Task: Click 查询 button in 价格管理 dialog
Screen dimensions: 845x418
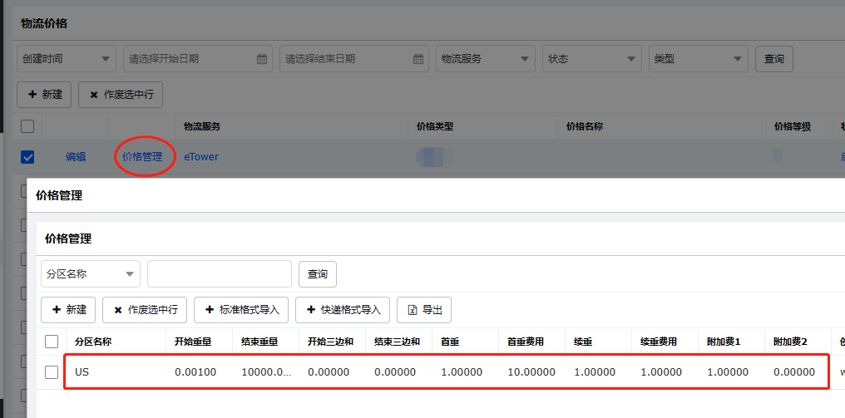Action: tap(318, 274)
